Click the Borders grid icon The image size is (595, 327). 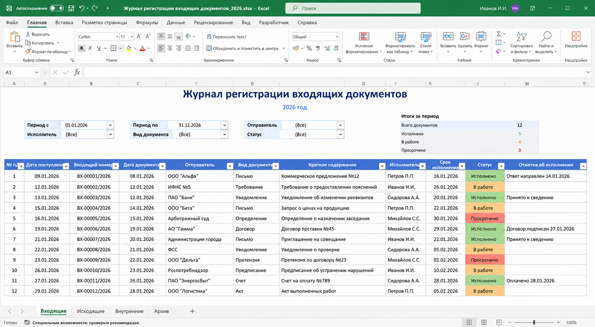click(113, 48)
